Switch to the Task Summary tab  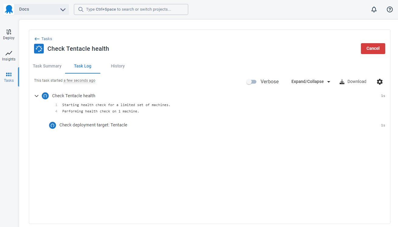click(47, 66)
